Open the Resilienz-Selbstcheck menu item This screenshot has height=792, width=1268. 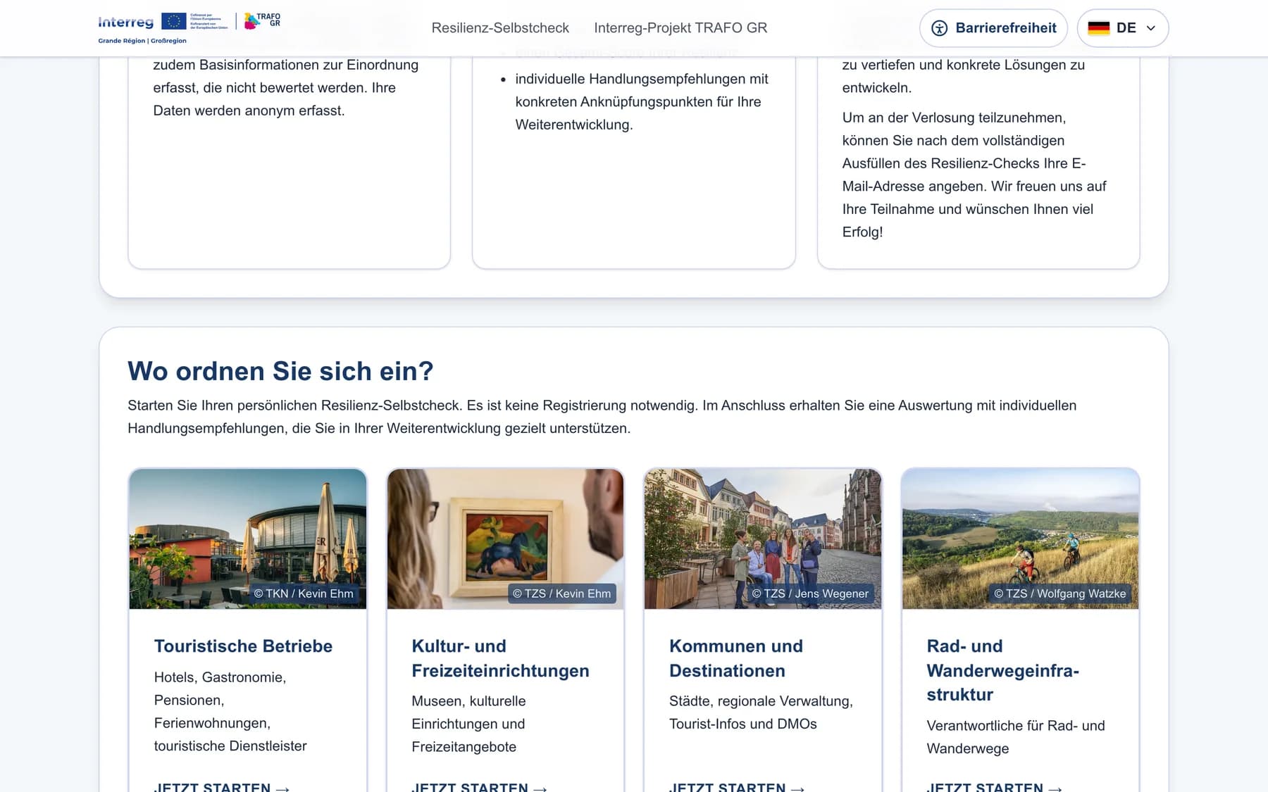click(500, 28)
